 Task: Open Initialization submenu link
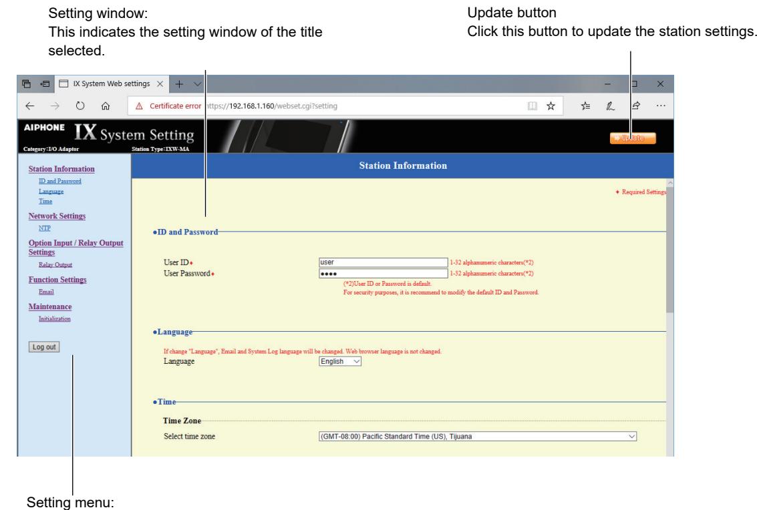pyautogui.click(x=55, y=319)
